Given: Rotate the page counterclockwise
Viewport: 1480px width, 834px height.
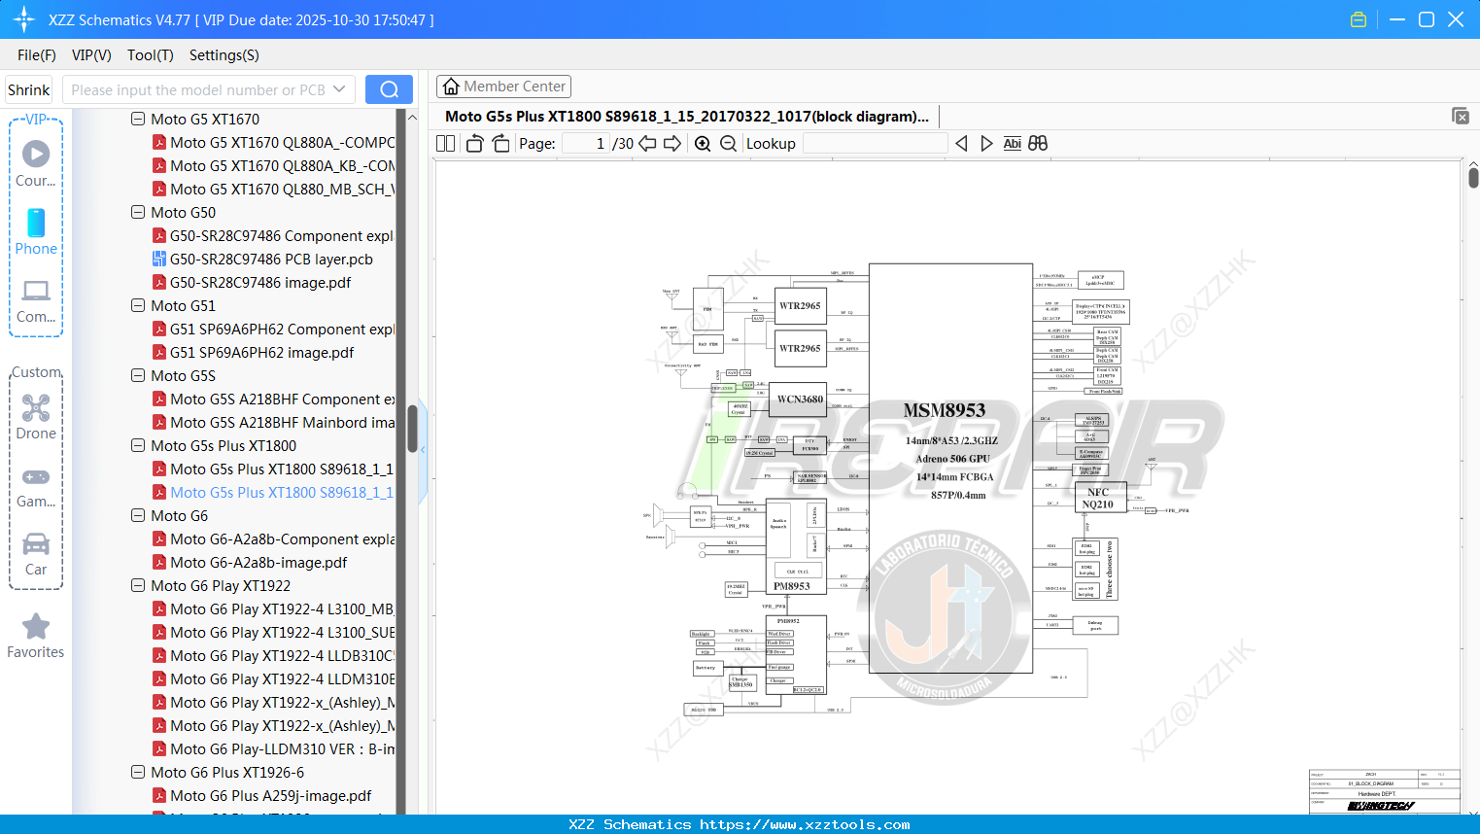Looking at the screenshot, I should (x=474, y=143).
